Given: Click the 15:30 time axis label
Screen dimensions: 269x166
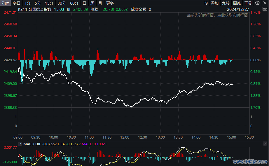Looking at the screenshot, I should (249, 137).
